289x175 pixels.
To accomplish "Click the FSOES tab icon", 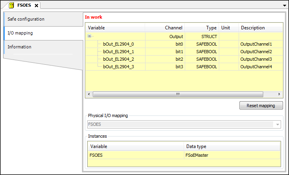I will click(x=11, y=5).
